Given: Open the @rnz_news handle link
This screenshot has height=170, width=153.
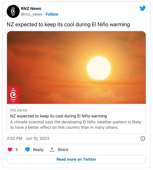Looking at the screenshot, I should [31, 14].
